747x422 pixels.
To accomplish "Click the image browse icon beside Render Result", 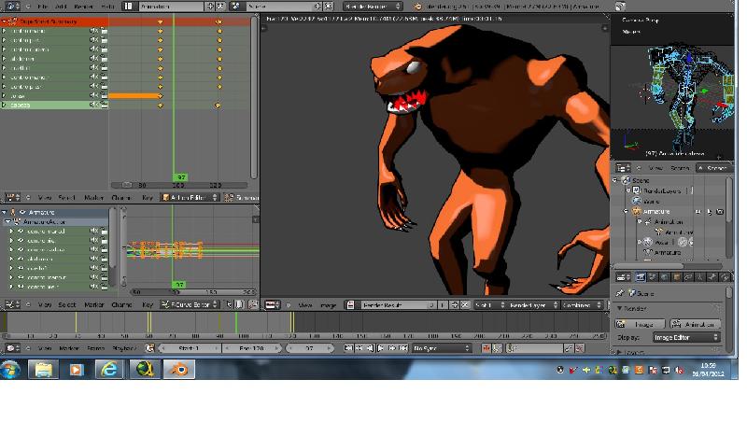I will [351, 305].
